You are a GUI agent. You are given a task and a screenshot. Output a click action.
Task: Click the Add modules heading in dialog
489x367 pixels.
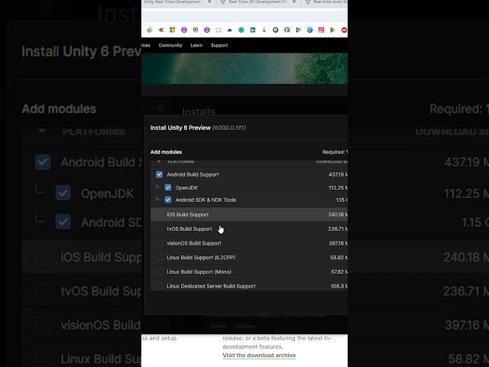pos(167,152)
